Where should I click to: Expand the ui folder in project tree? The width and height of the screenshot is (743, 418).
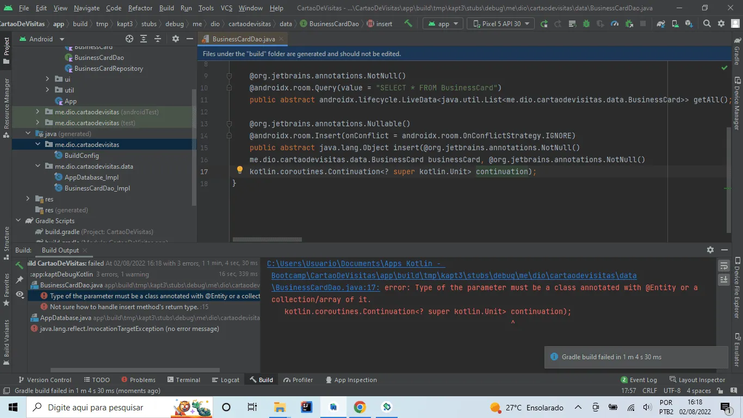click(47, 79)
